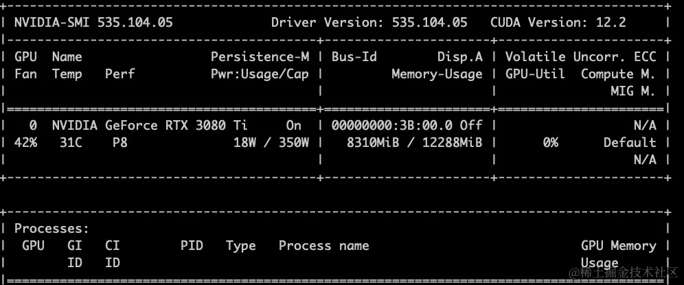This screenshot has height=285, width=684.
Task: Click the CUDA Version 12.2 text
Action: click(558, 22)
